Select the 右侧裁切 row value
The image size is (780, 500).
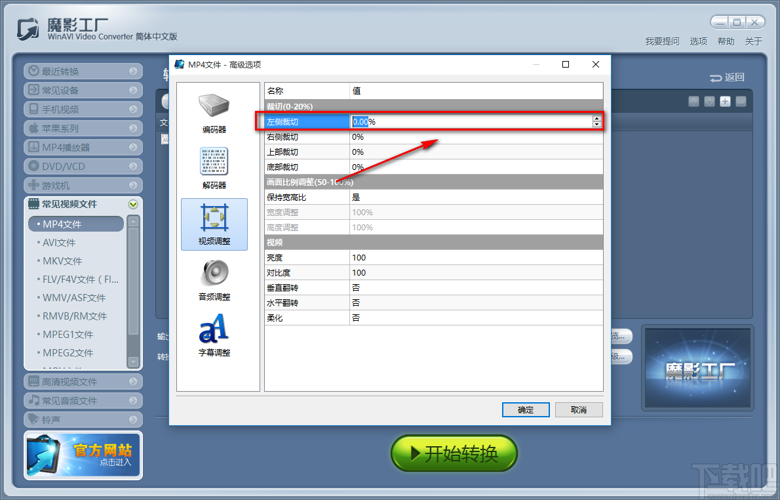click(x=476, y=137)
